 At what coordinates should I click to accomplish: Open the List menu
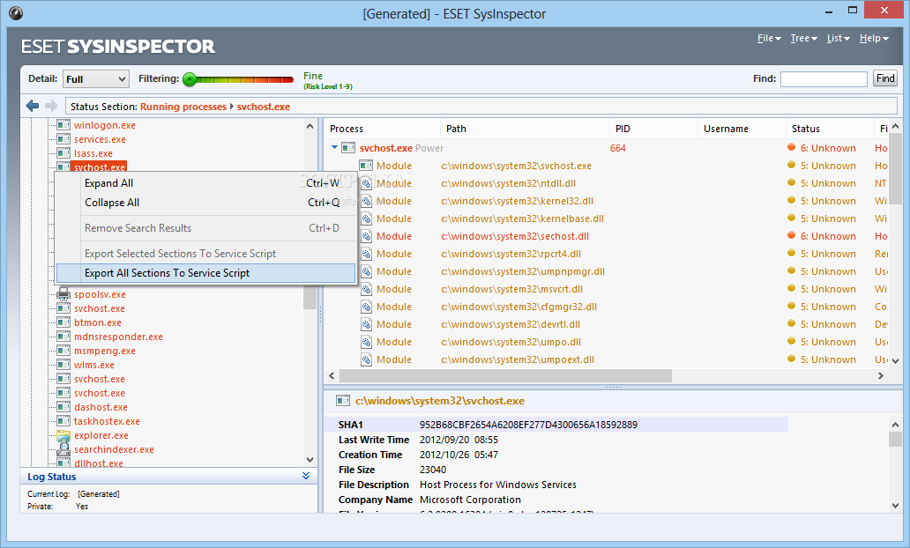pyautogui.click(x=839, y=38)
